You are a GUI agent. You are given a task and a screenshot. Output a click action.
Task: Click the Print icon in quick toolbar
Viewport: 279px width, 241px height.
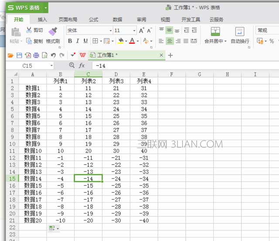point(36,55)
